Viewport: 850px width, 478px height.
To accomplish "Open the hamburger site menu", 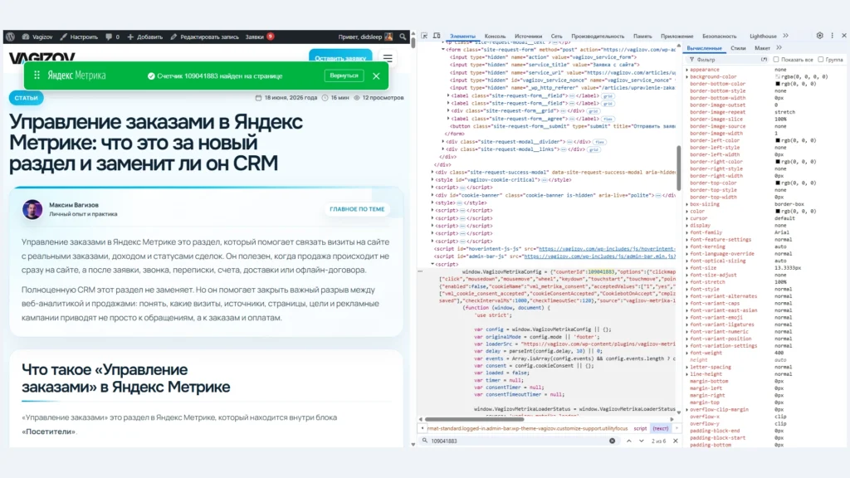I will click(388, 58).
